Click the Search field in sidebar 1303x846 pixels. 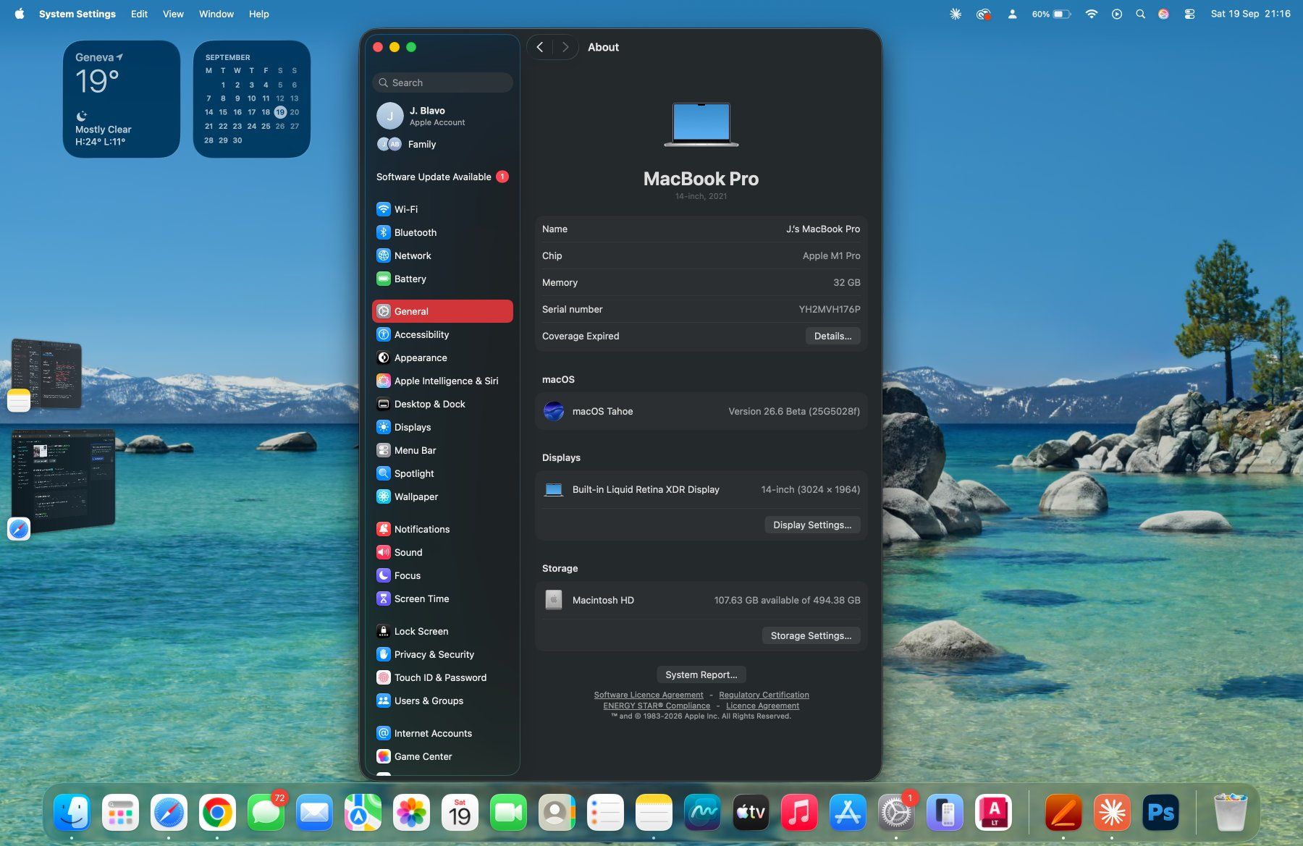tap(442, 83)
